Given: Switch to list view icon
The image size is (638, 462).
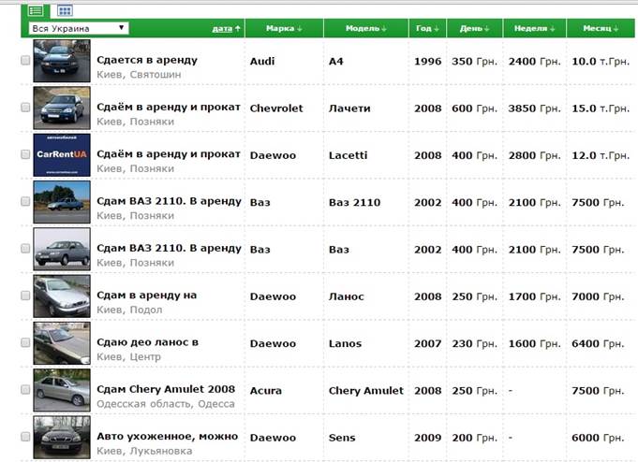Looking at the screenshot, I should (36, 10).
